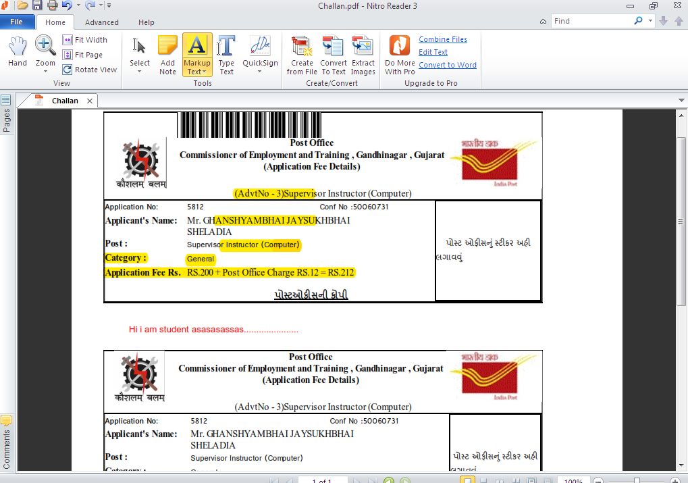688x483 pixels.
Task: Select the Zoom magnifier tool
Action: pos(45,47)
